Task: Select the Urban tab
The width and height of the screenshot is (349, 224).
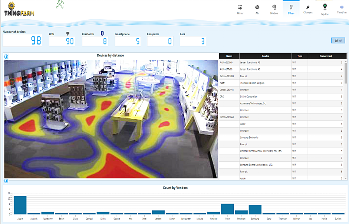Action: point(291,10)
